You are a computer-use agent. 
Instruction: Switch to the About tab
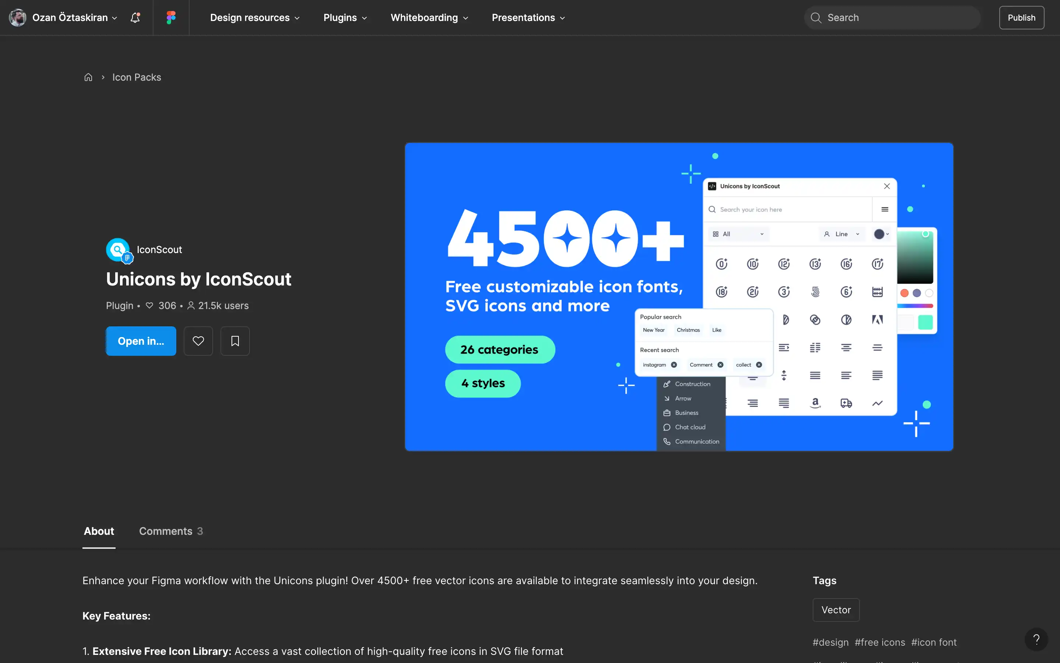tap(99, 531)
